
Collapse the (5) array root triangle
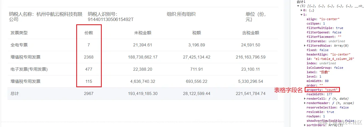pyautogui.click(x=298, y=6)
